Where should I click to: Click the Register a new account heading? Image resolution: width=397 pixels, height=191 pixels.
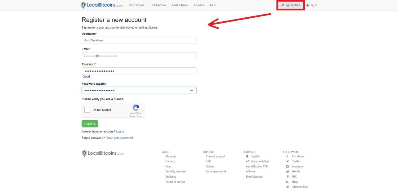click(114, 20)
